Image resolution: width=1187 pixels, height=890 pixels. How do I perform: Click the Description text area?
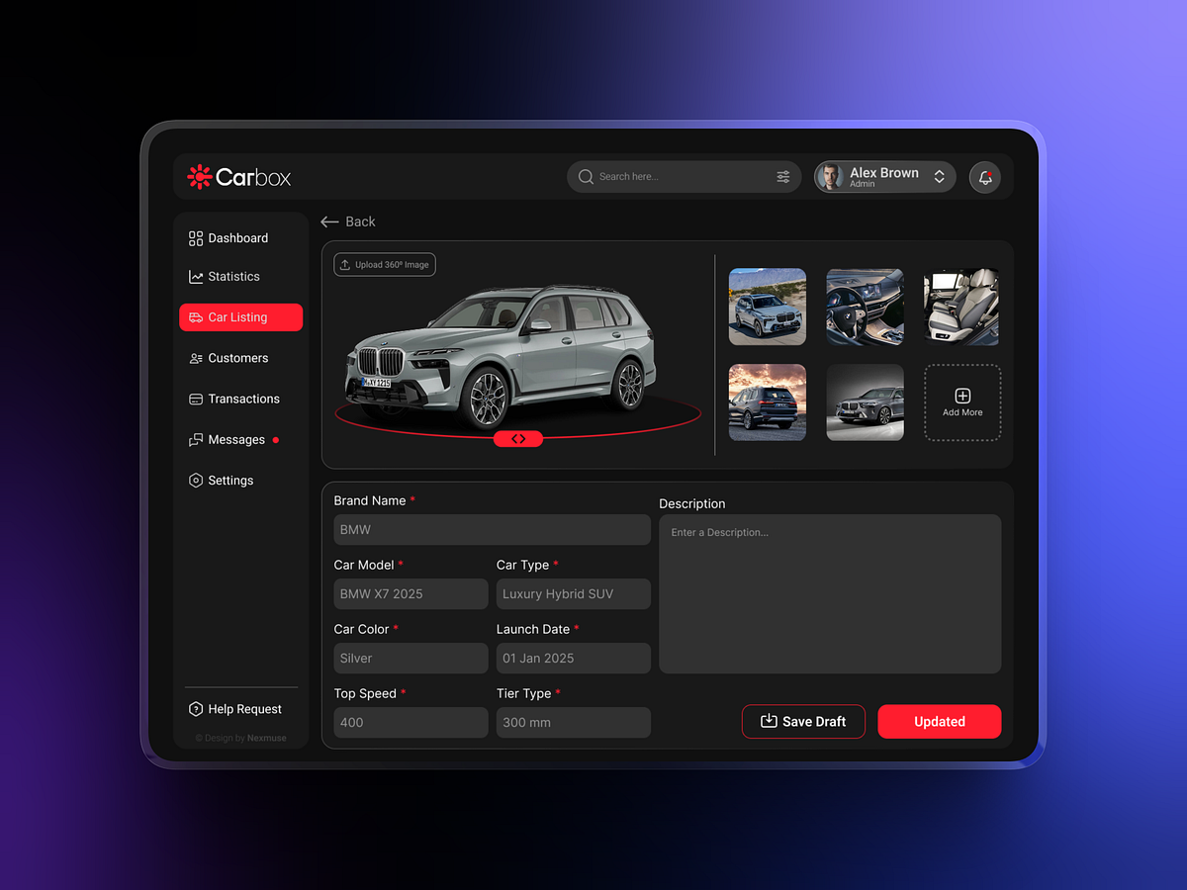click(x=830, y=593)
